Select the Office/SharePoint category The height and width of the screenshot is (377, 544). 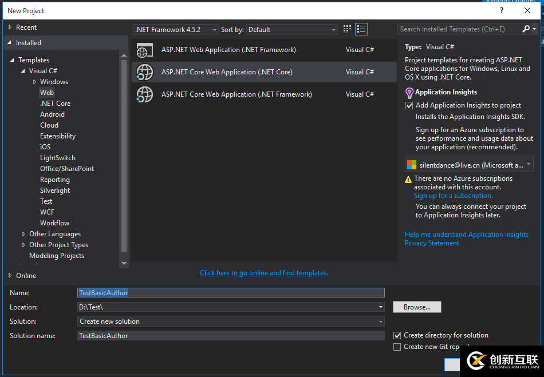(67, 169)
